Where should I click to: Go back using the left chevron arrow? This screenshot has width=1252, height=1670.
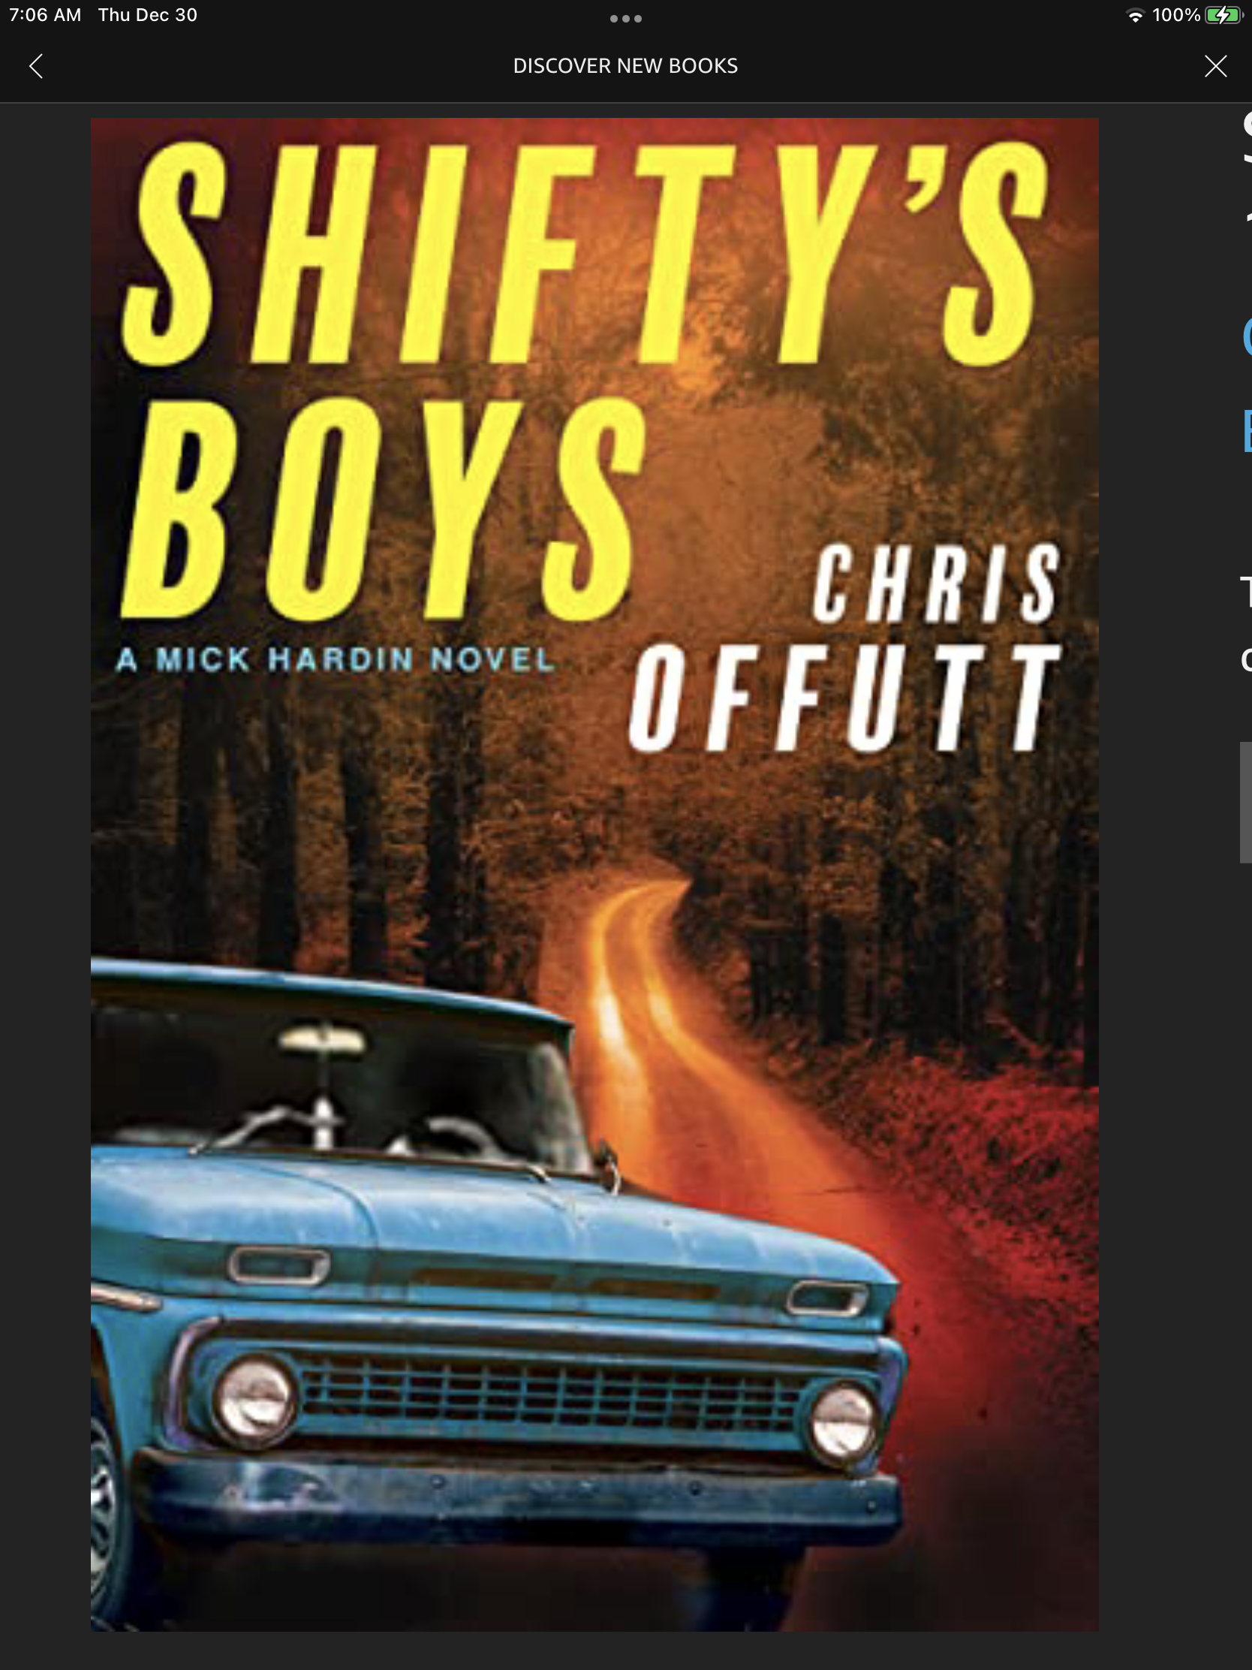(35, 66)
